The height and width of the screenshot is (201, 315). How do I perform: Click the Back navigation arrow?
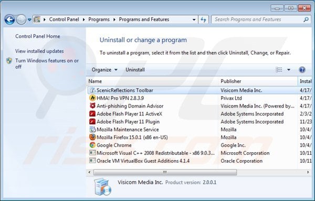tap(9, 19)
